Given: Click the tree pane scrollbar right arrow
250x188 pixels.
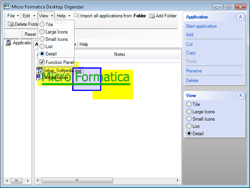Looking at the screenshot, I should coord(28,181).
